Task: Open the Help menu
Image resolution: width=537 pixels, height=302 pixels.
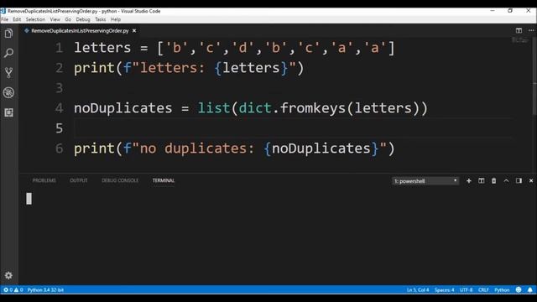Action: (x=116, y=19)
